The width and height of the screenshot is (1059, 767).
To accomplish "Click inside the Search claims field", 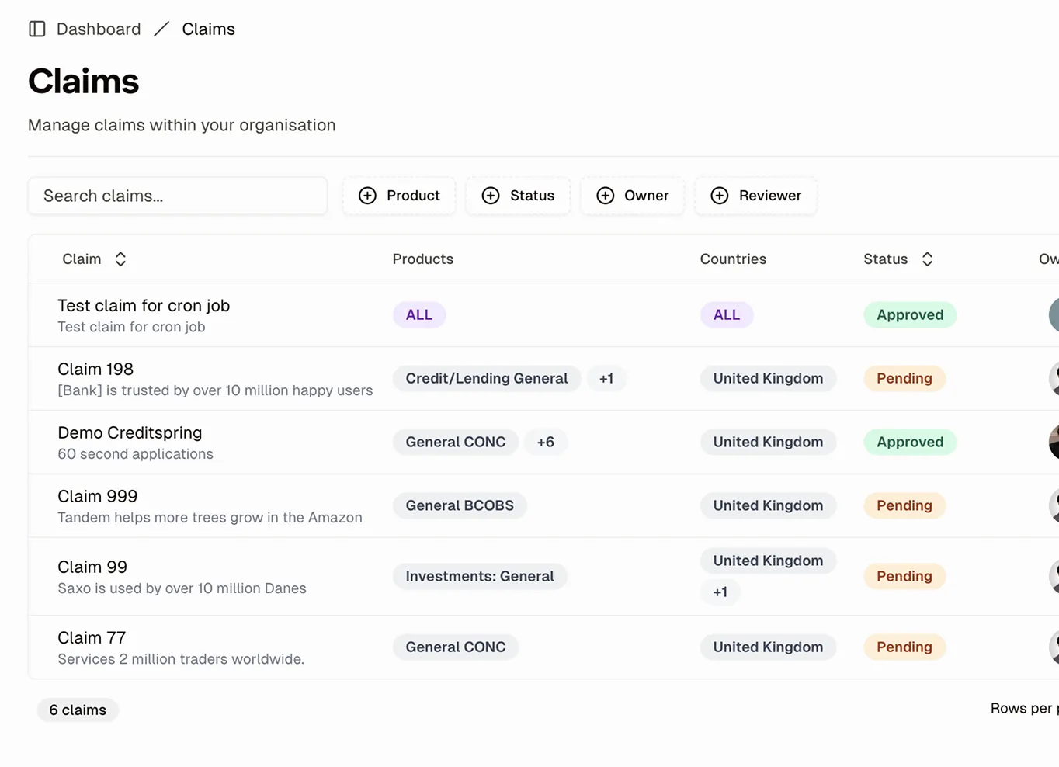I will [177, 196].
